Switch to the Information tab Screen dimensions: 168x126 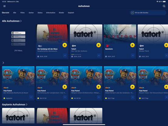coord(51,13)
